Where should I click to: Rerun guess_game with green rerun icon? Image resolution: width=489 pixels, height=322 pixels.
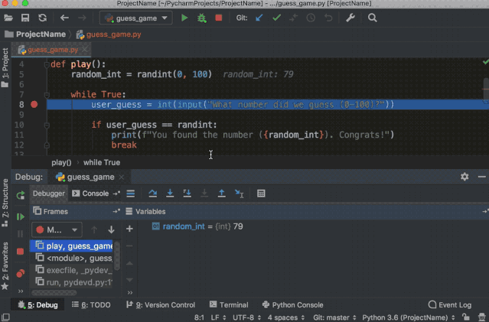click(21, 195)
